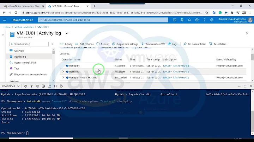Go back in browser history
The image size is (254, 142).
click(4, 13)
